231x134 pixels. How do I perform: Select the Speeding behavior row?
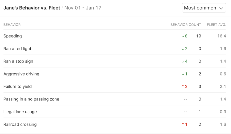12,36
